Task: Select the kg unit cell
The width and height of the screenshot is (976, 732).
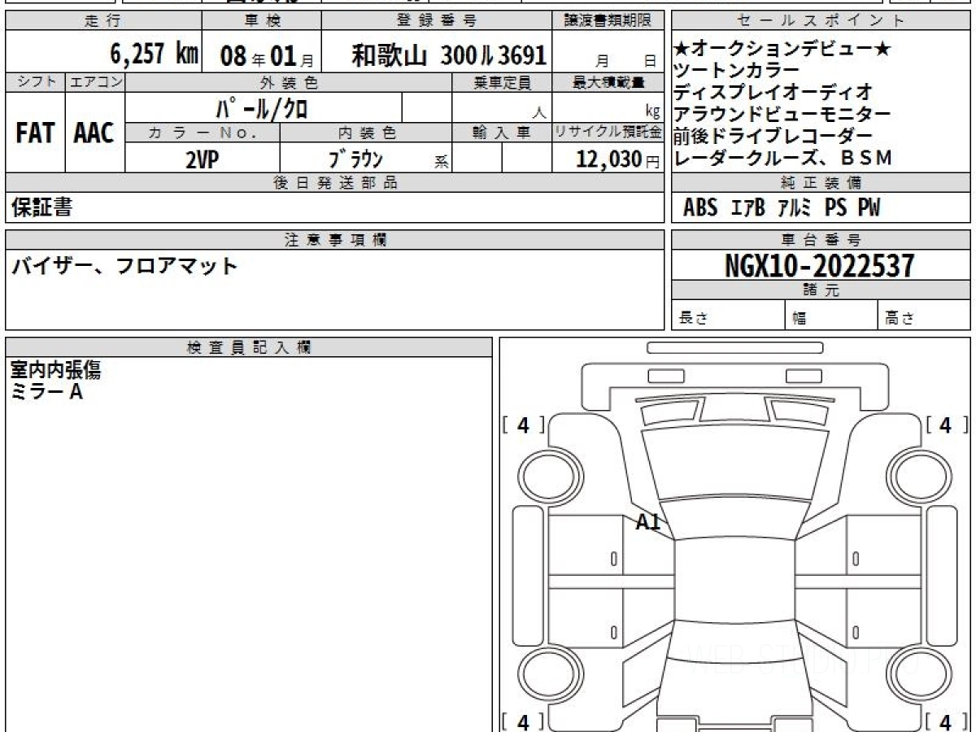Action: tap(609, 108)
